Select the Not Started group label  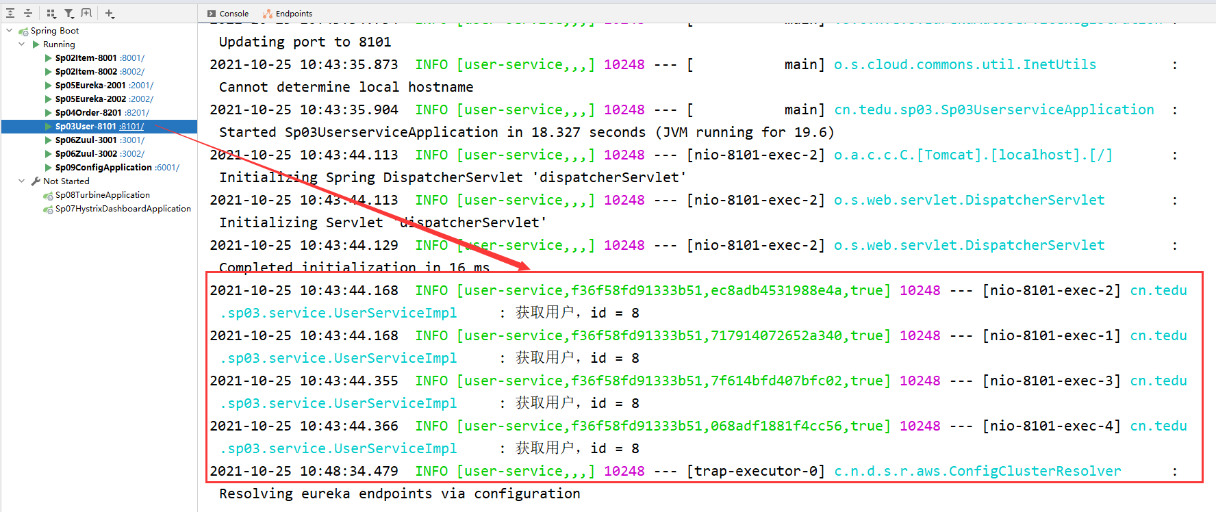66,181
